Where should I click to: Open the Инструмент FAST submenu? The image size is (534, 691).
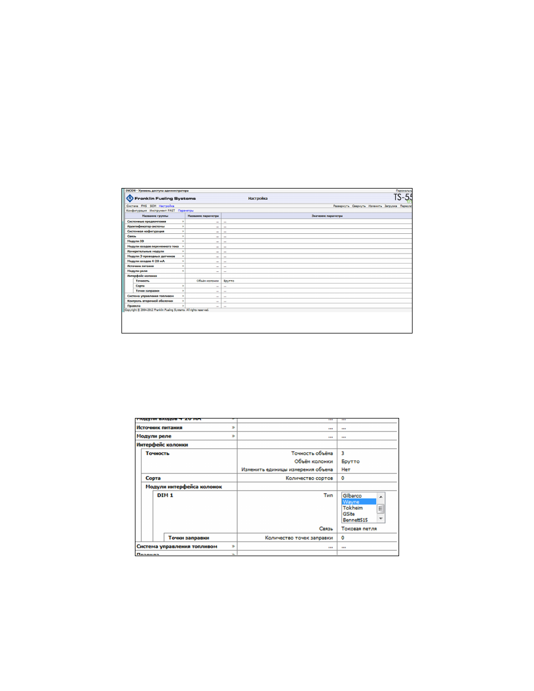click(x=162, y=210)
